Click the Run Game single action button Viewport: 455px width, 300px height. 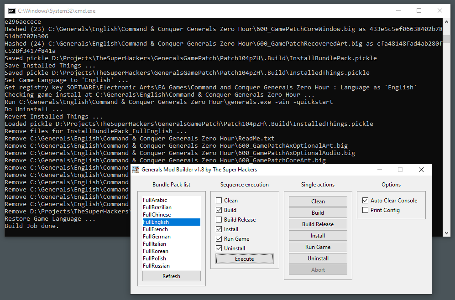tap(318, 247)
